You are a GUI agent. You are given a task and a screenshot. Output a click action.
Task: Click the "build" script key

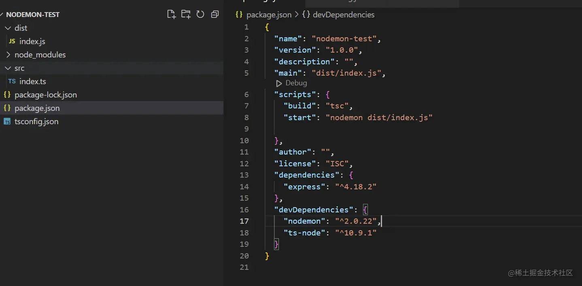(x=300, y=106)
